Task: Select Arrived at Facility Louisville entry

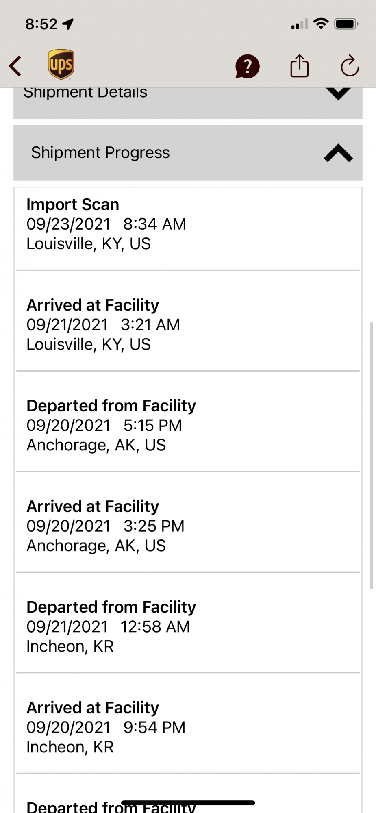Action: [x=188, y=324]
